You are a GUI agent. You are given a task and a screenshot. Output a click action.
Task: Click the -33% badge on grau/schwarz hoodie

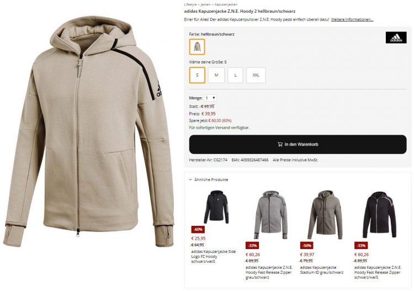pyautogui.click(x=252, y=246)
